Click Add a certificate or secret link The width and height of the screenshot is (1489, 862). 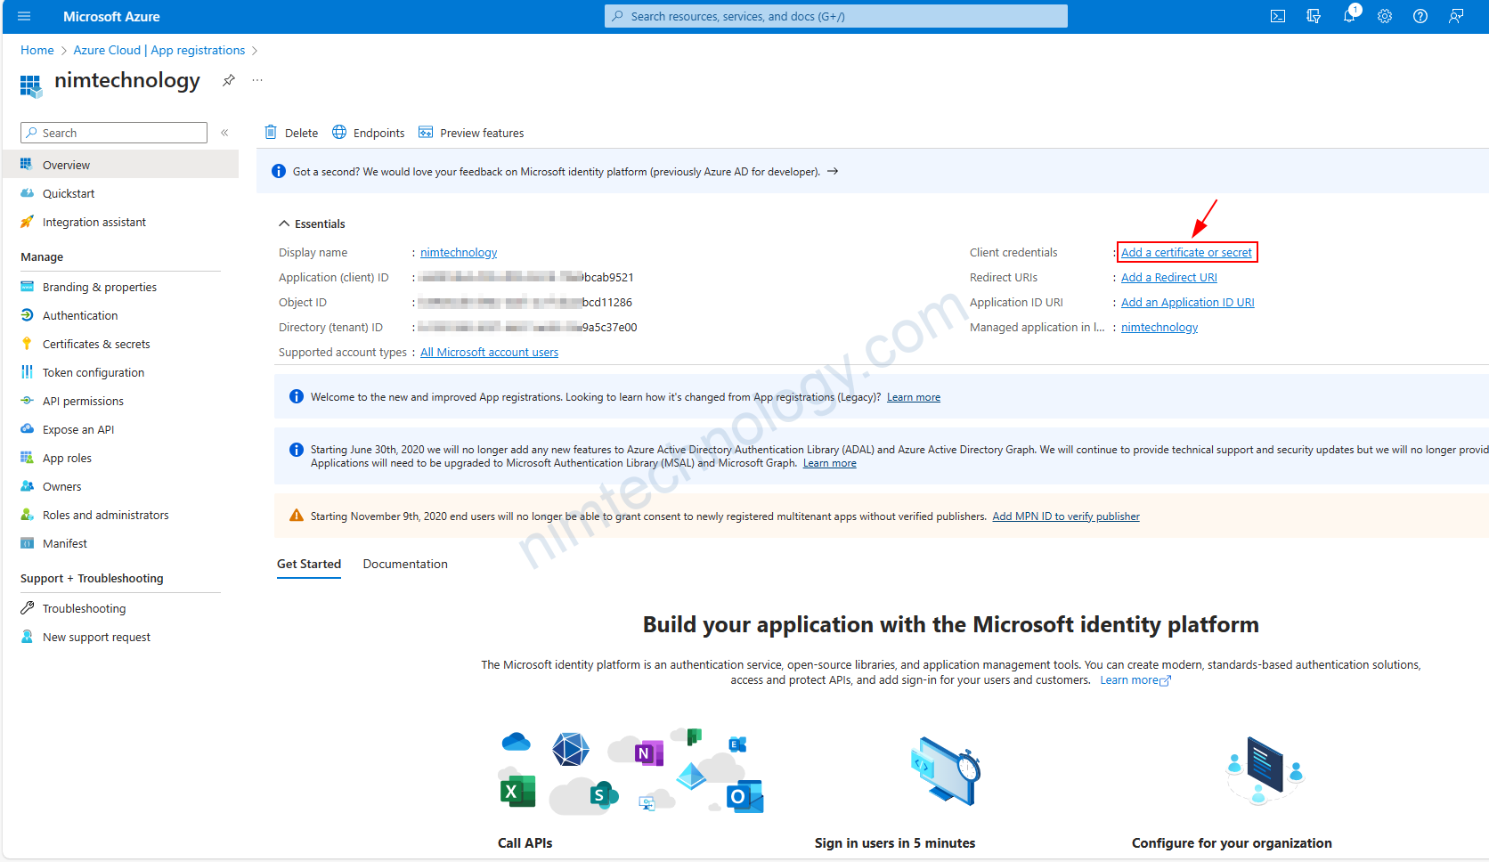(x=1186, y=252)
